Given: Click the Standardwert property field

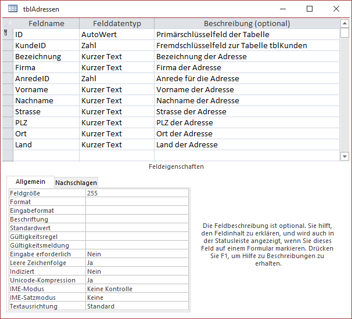Looking at the screenshot, I should coord(137,228).
